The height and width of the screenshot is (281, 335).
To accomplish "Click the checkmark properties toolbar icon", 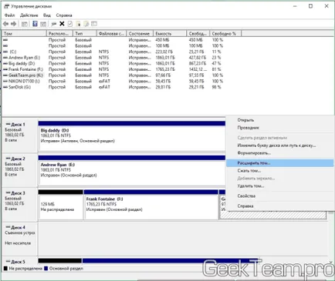I will pyautogui.click(x=70, y=24).
